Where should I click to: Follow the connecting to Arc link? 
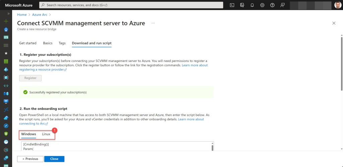click(x=32, y=123)
